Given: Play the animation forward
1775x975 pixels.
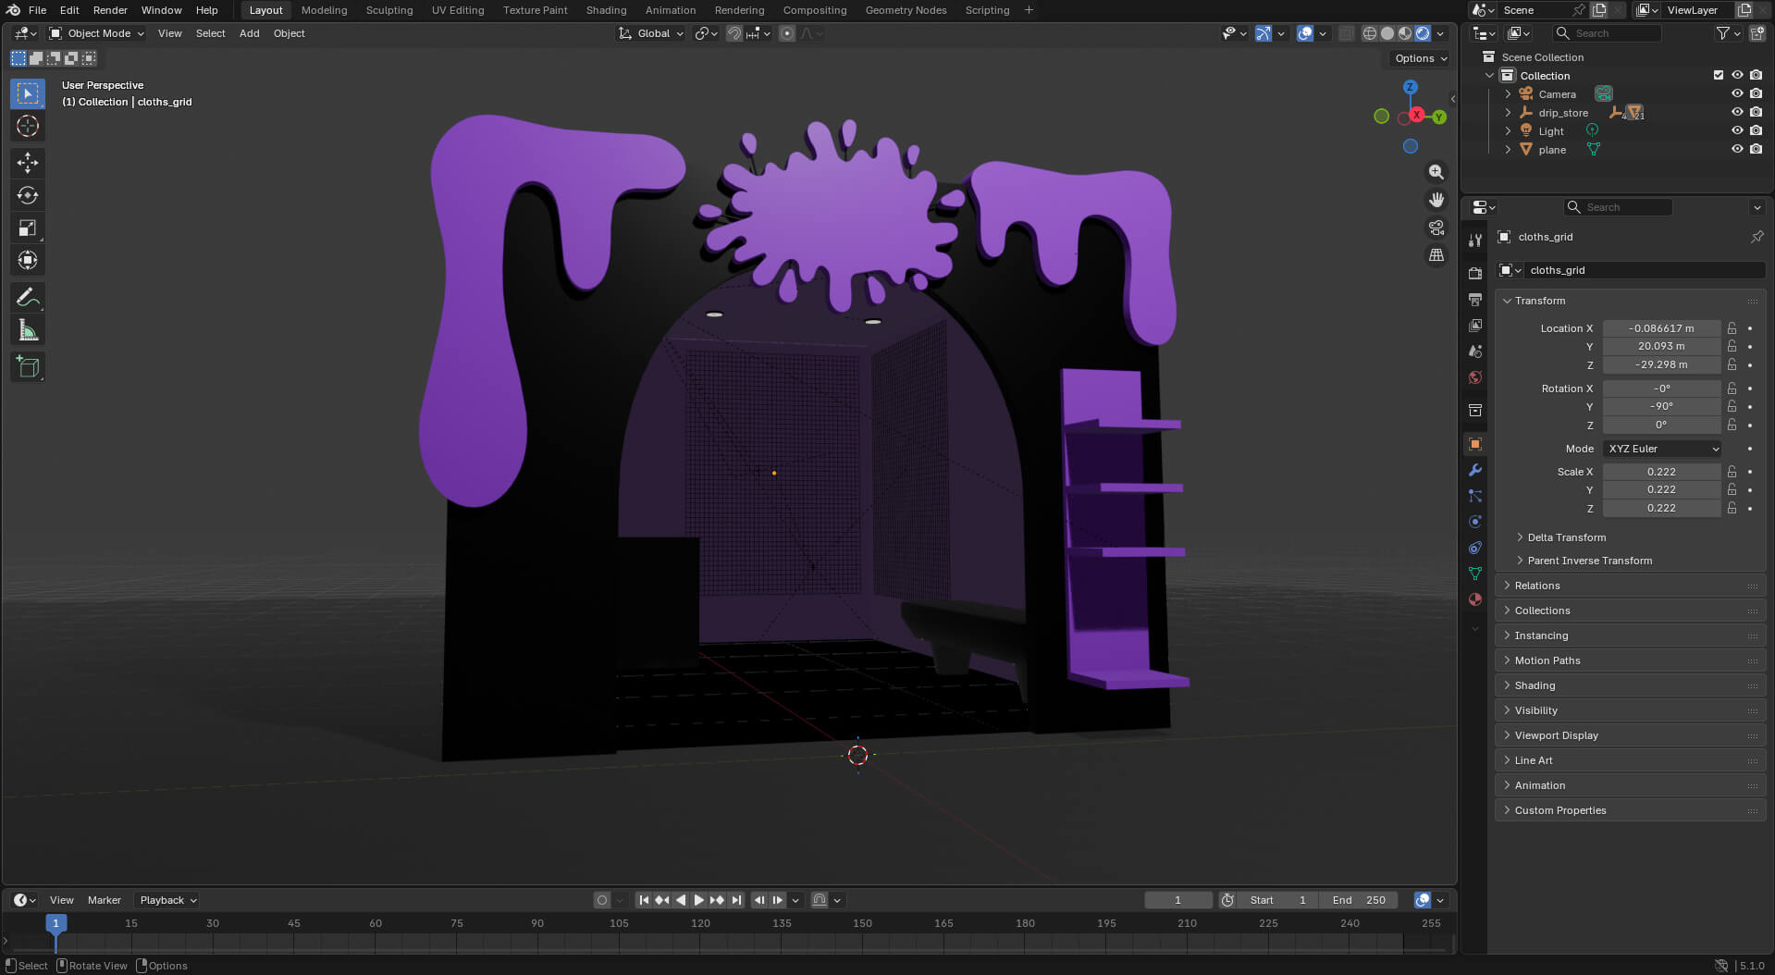Looking at the screenshot, I should pos(699,900).
